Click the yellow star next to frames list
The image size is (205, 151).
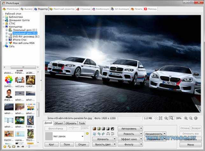point(87,133)
